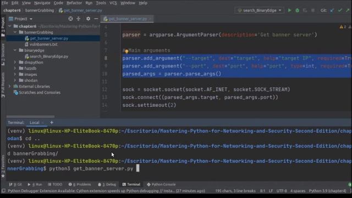The width and height of the screenshot is (352, 198).
Task: Collapse the binaryedge folder
Action: (15, 50)
